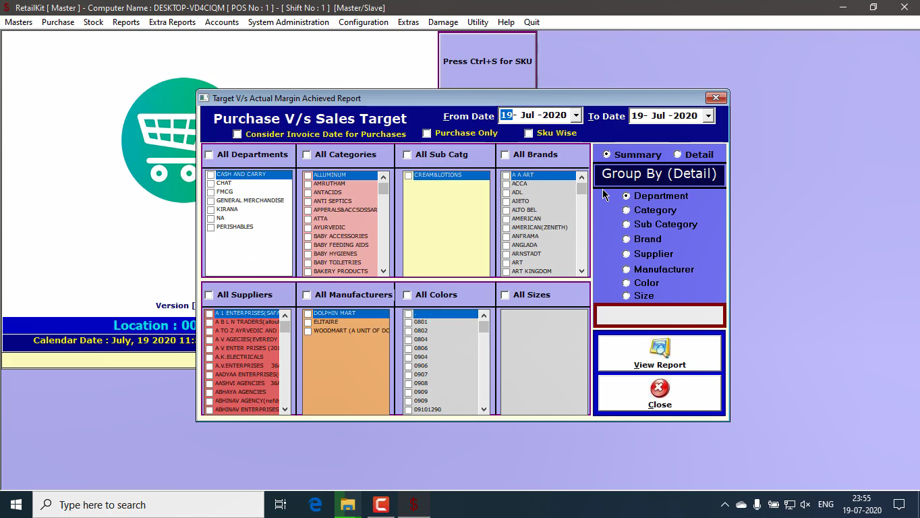
Task: Tick the All Categories checkbox
Action: tap(307, 154)
